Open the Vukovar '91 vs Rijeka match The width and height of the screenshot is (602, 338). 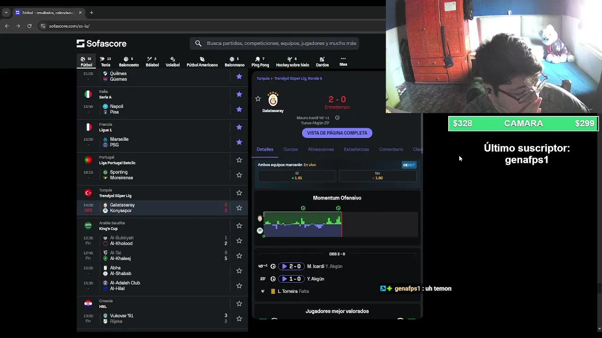[162, 319]
